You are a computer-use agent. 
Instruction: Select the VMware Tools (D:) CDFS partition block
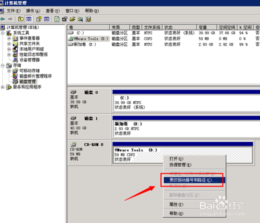[x=183, y=155]
